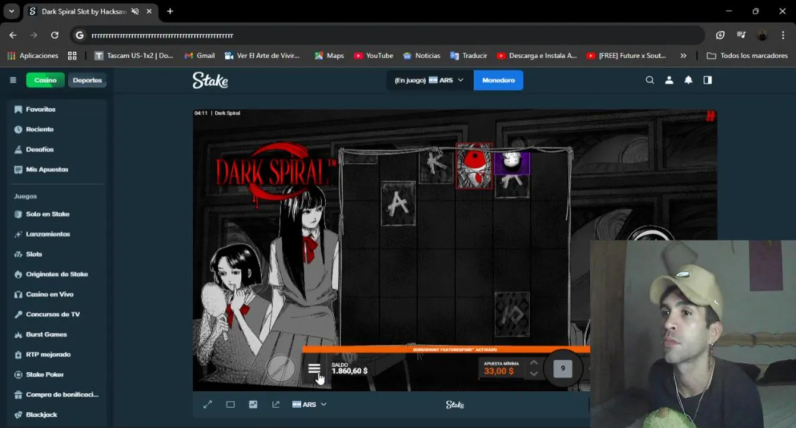Screen dimensions: 796x428
Task: Open a new browser tab
Action: click(170, 11)
